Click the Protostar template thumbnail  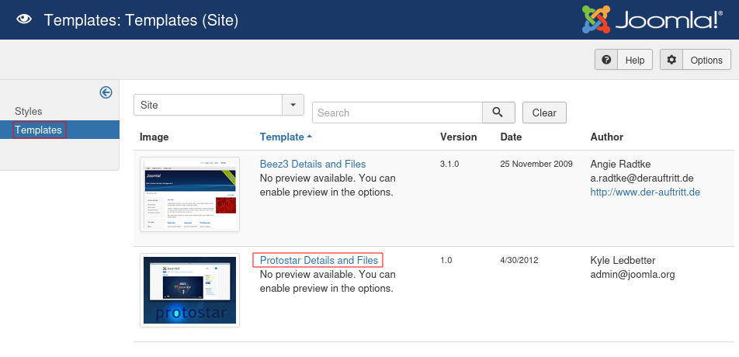[x=190, y=290]
